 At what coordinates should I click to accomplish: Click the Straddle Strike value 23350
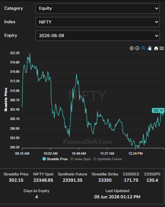[x=105, y=180]
